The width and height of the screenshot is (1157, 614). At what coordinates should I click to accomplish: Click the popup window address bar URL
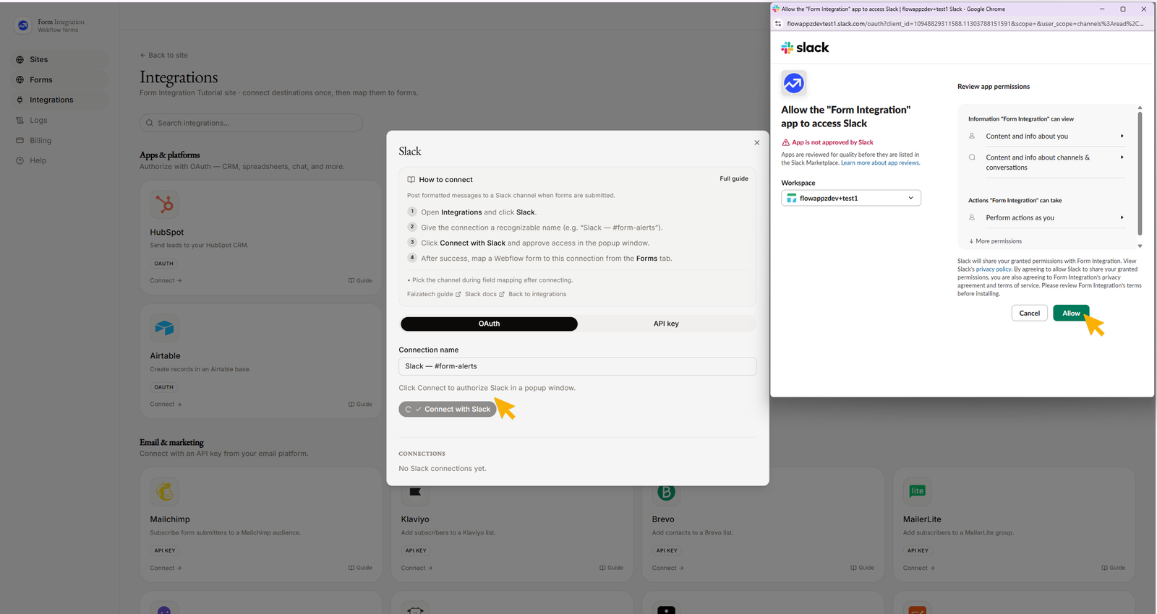pos(965,24)
